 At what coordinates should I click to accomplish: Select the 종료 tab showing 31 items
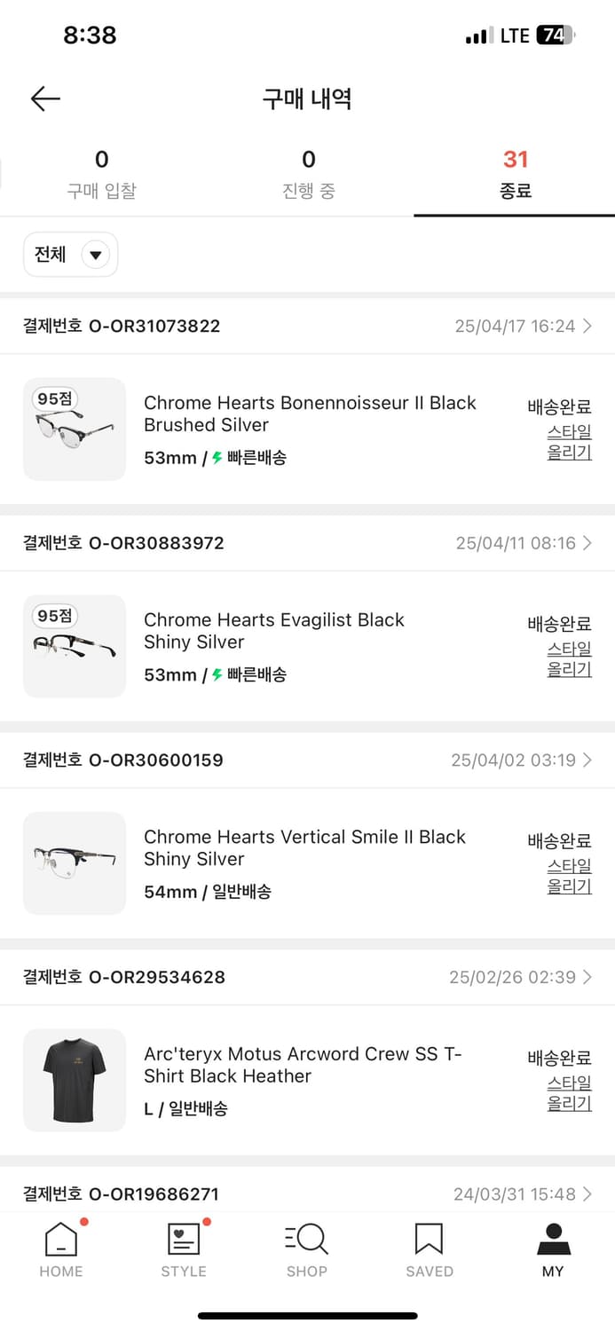coord(514,173)
